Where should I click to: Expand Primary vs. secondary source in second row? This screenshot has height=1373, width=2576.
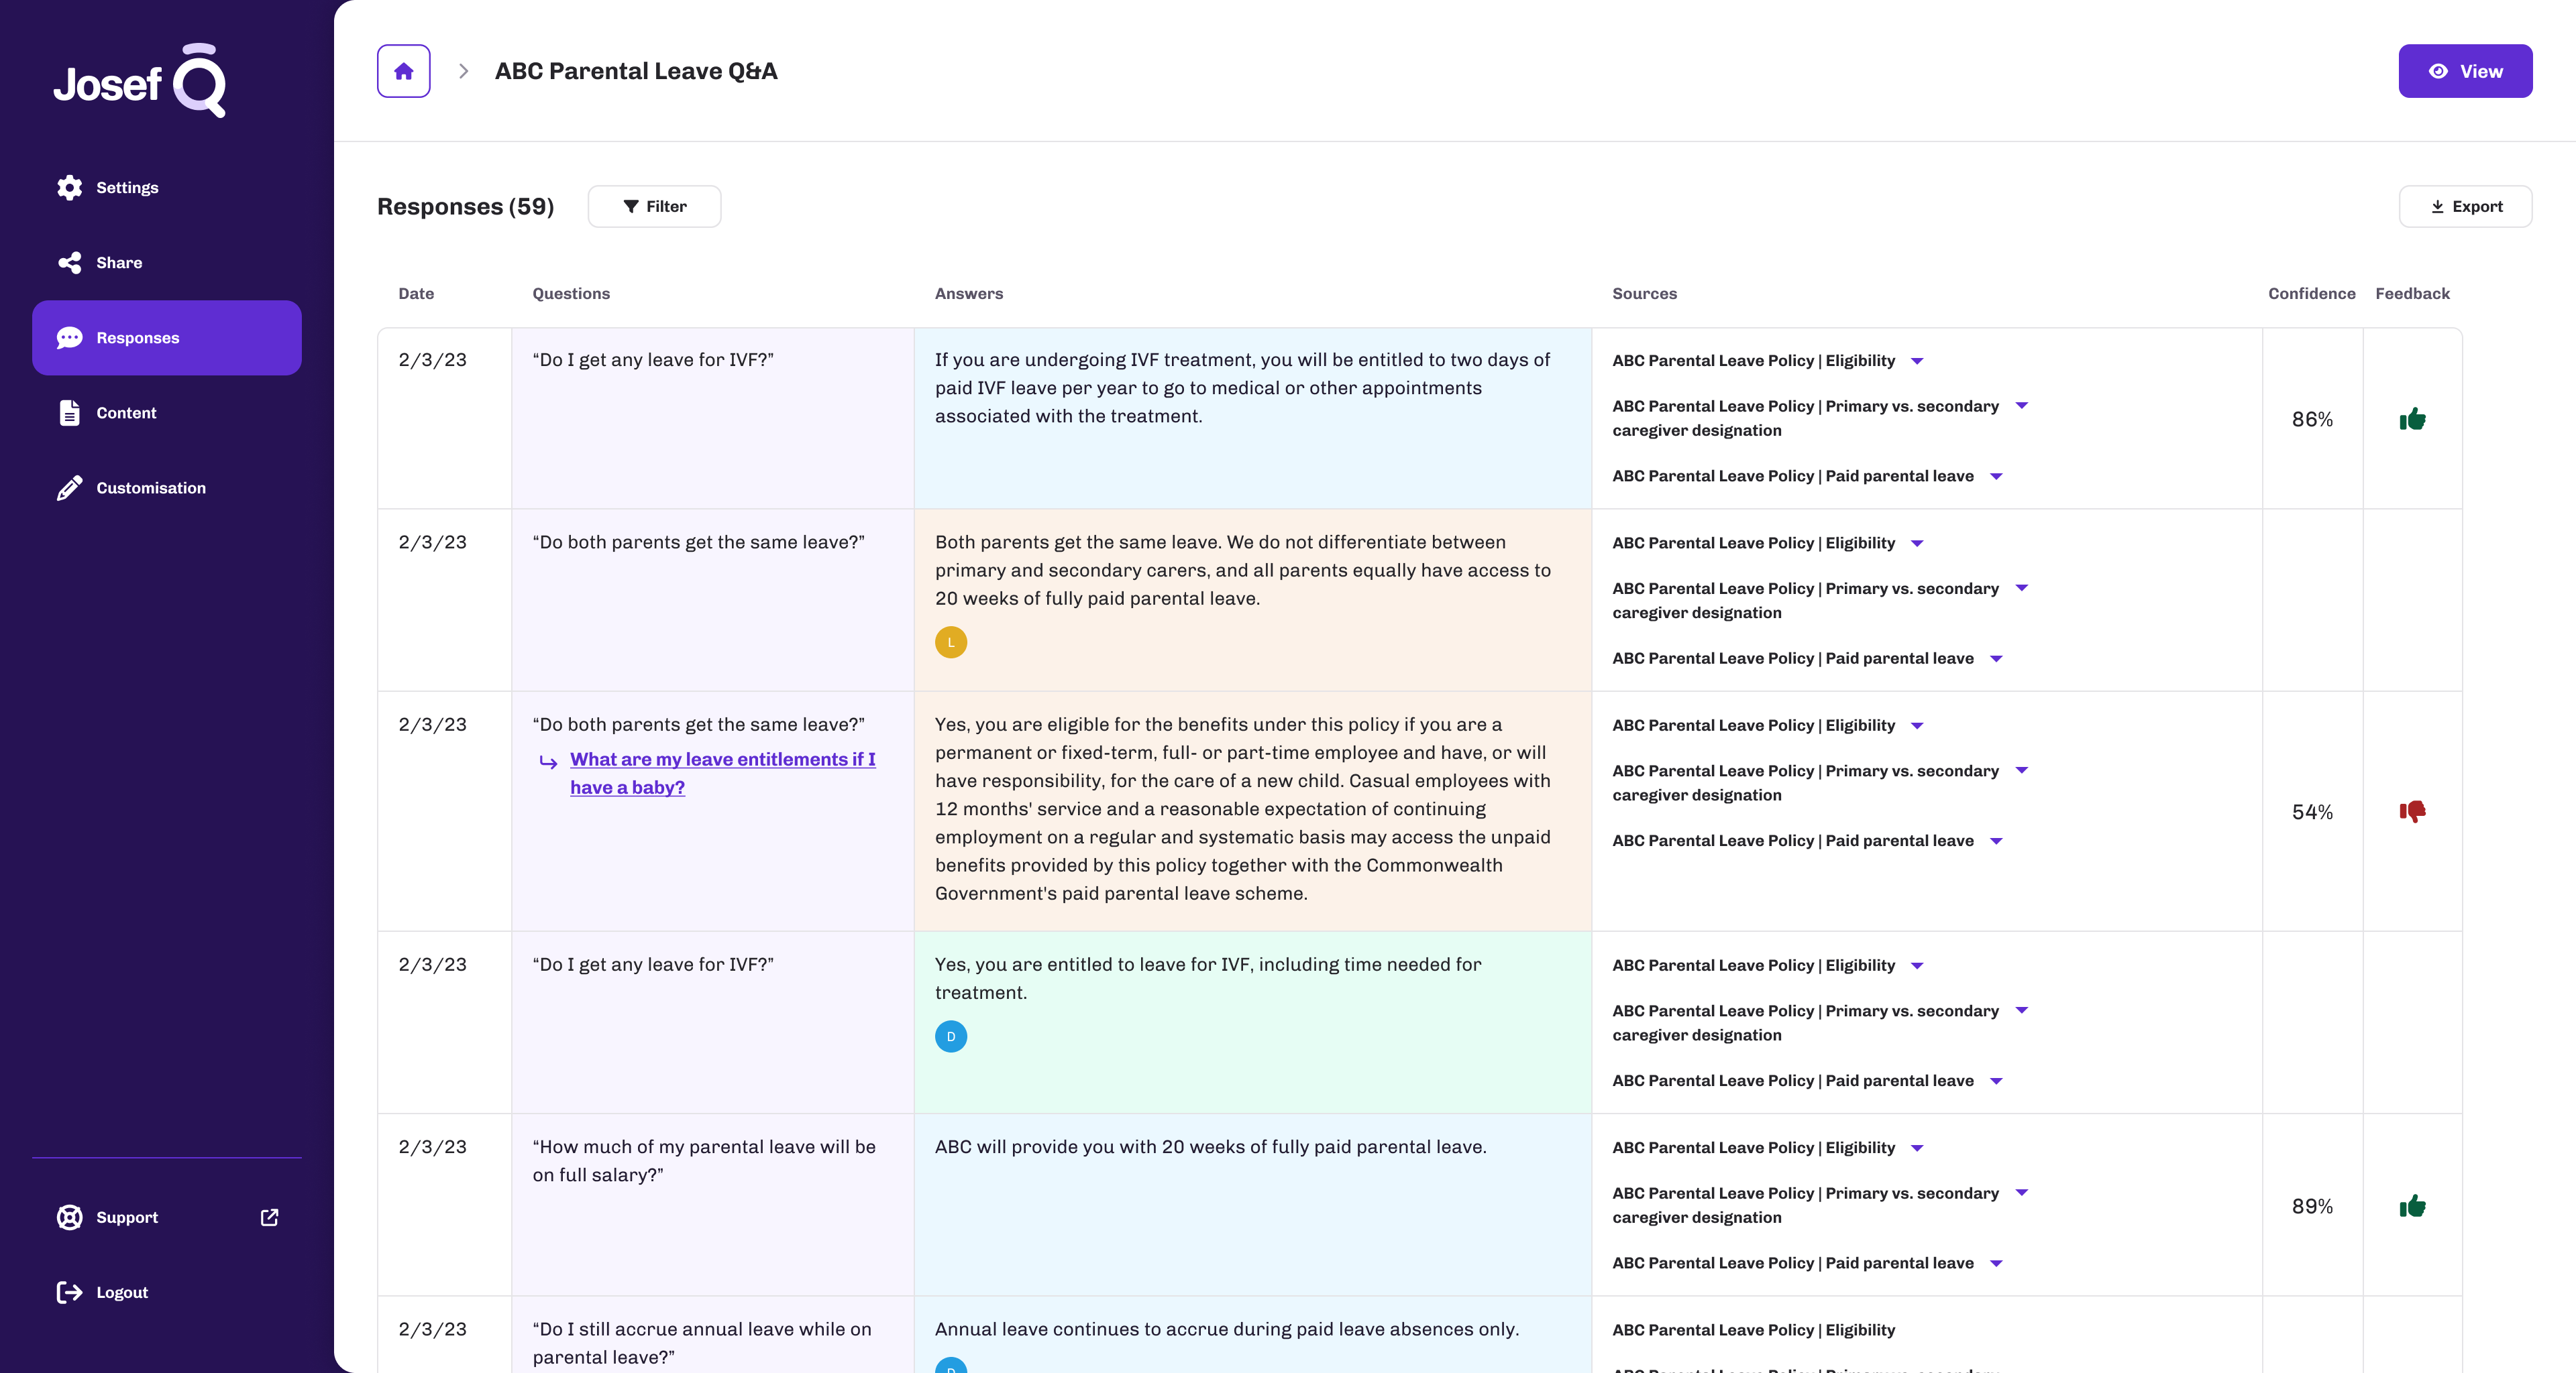coord(2021,589)
